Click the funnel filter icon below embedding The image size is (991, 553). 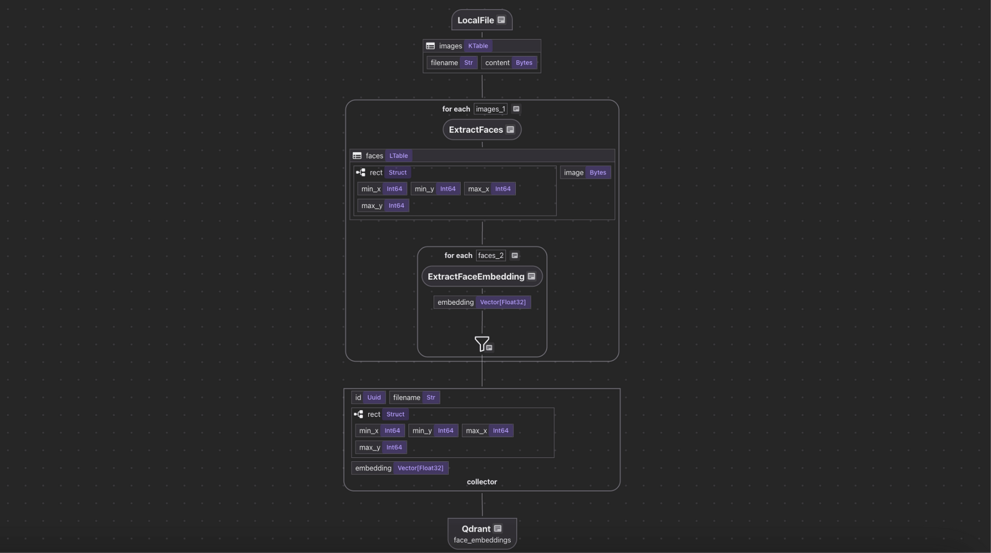(481, 342)
